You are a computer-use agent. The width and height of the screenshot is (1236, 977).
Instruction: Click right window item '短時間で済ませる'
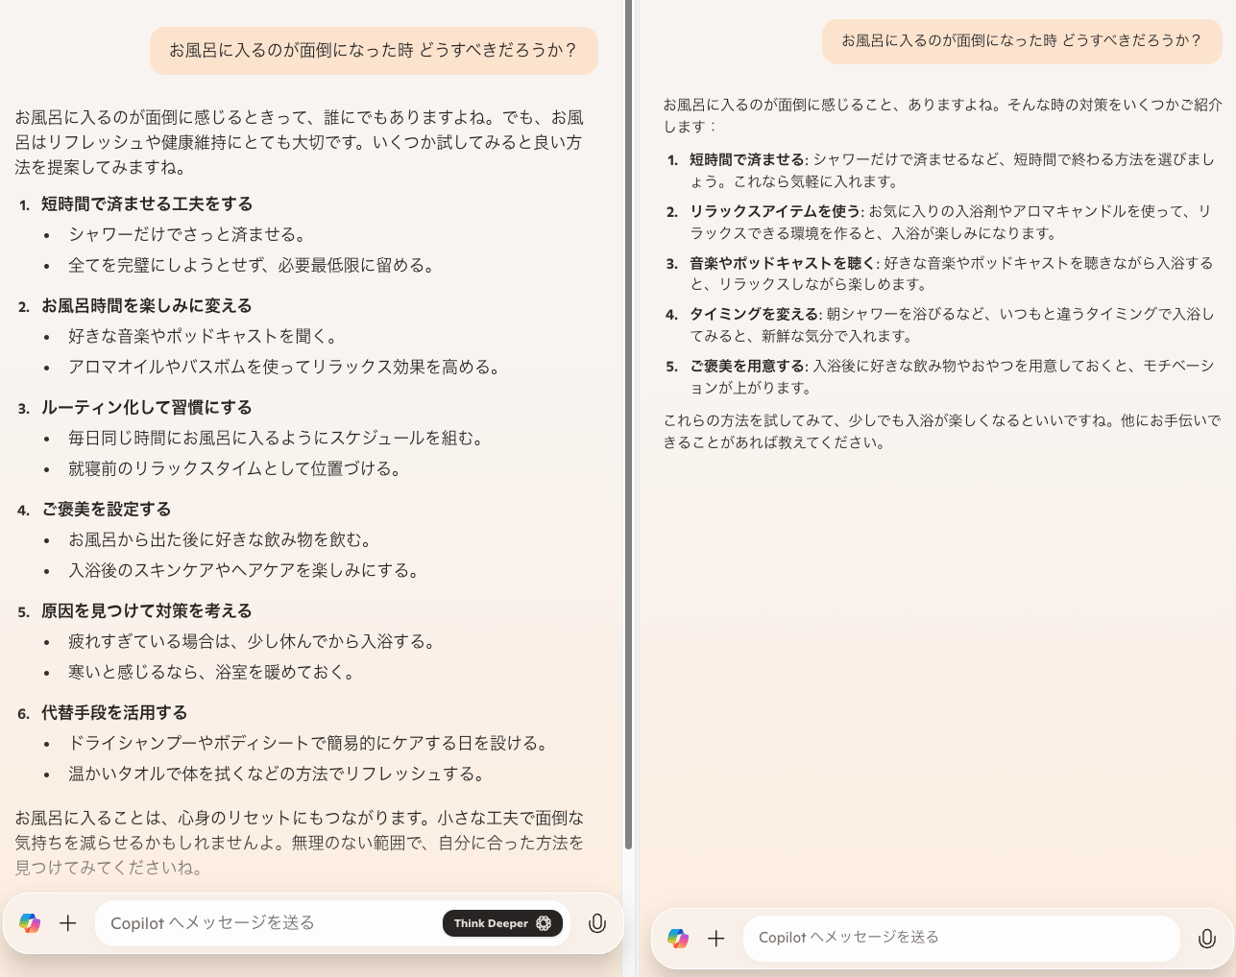coord(746,159)
